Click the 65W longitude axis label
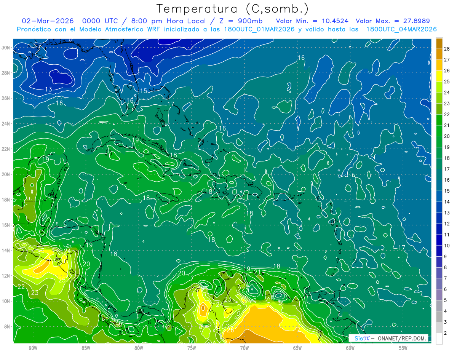This screenshot has width=457, height=353. [x=297, y=348]
